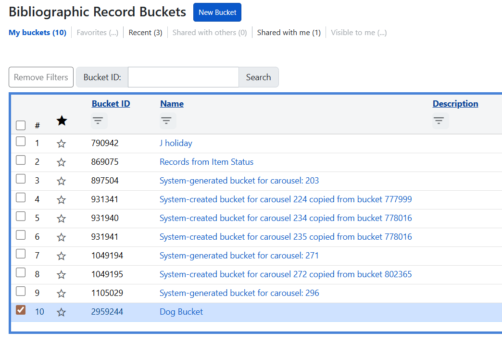Star the Records from Item Status bucket
The height and width of the screenshot is (343, 502).
61,161
